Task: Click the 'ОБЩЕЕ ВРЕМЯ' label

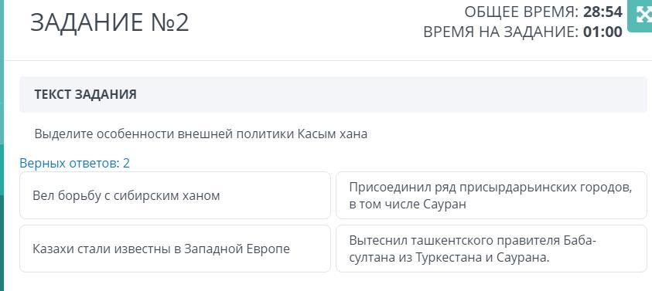Action: tap(521, 12)
